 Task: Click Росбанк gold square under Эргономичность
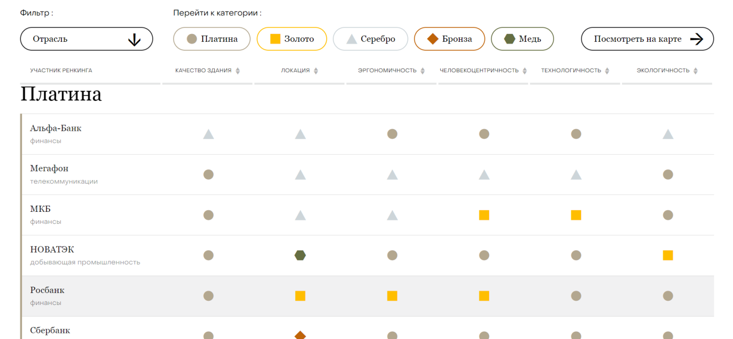click(x=392, y=296)
